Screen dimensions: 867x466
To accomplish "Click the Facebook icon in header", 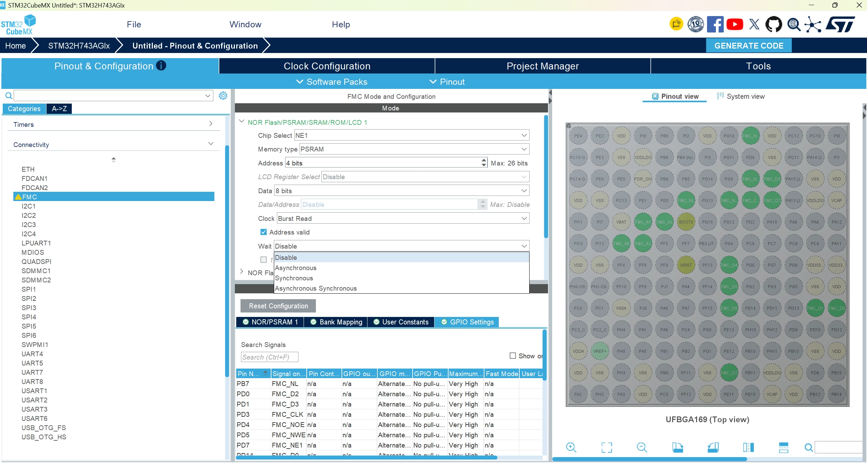I will pos(715,24).
